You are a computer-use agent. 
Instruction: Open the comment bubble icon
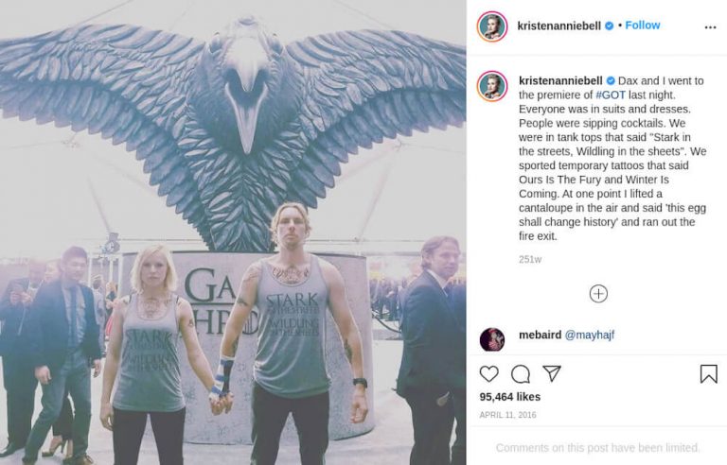tap(521, 373)
